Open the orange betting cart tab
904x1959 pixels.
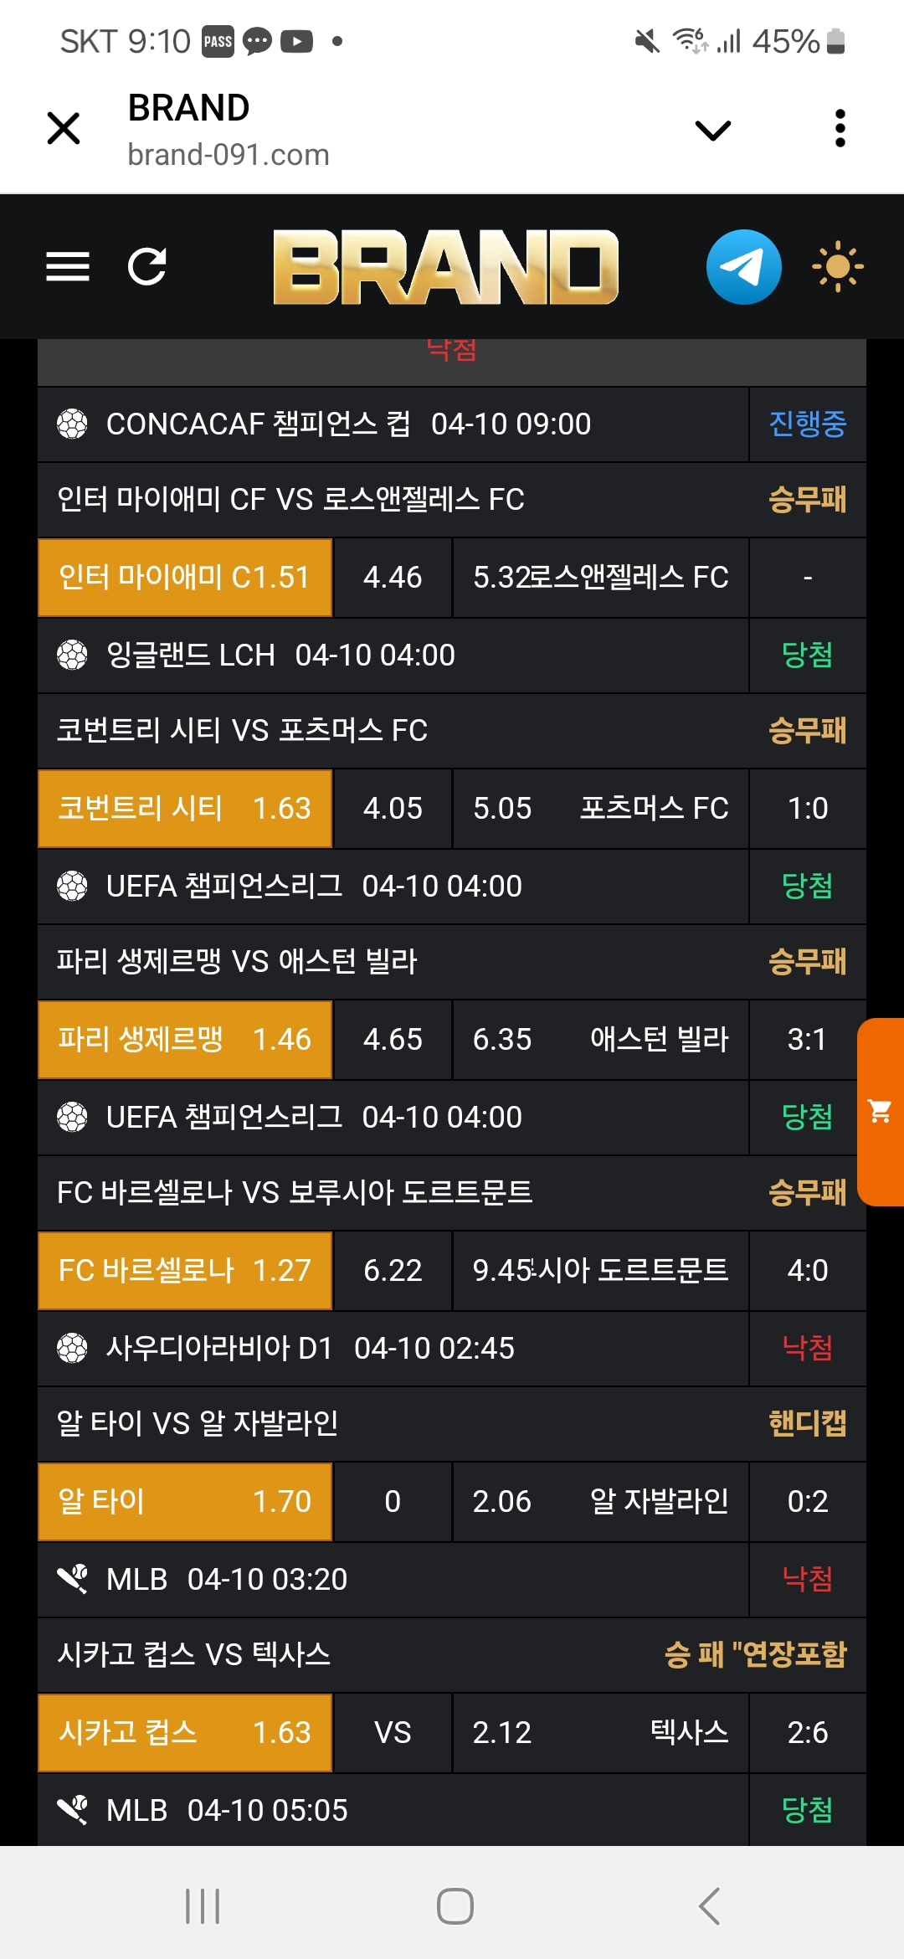[881, 1112]
